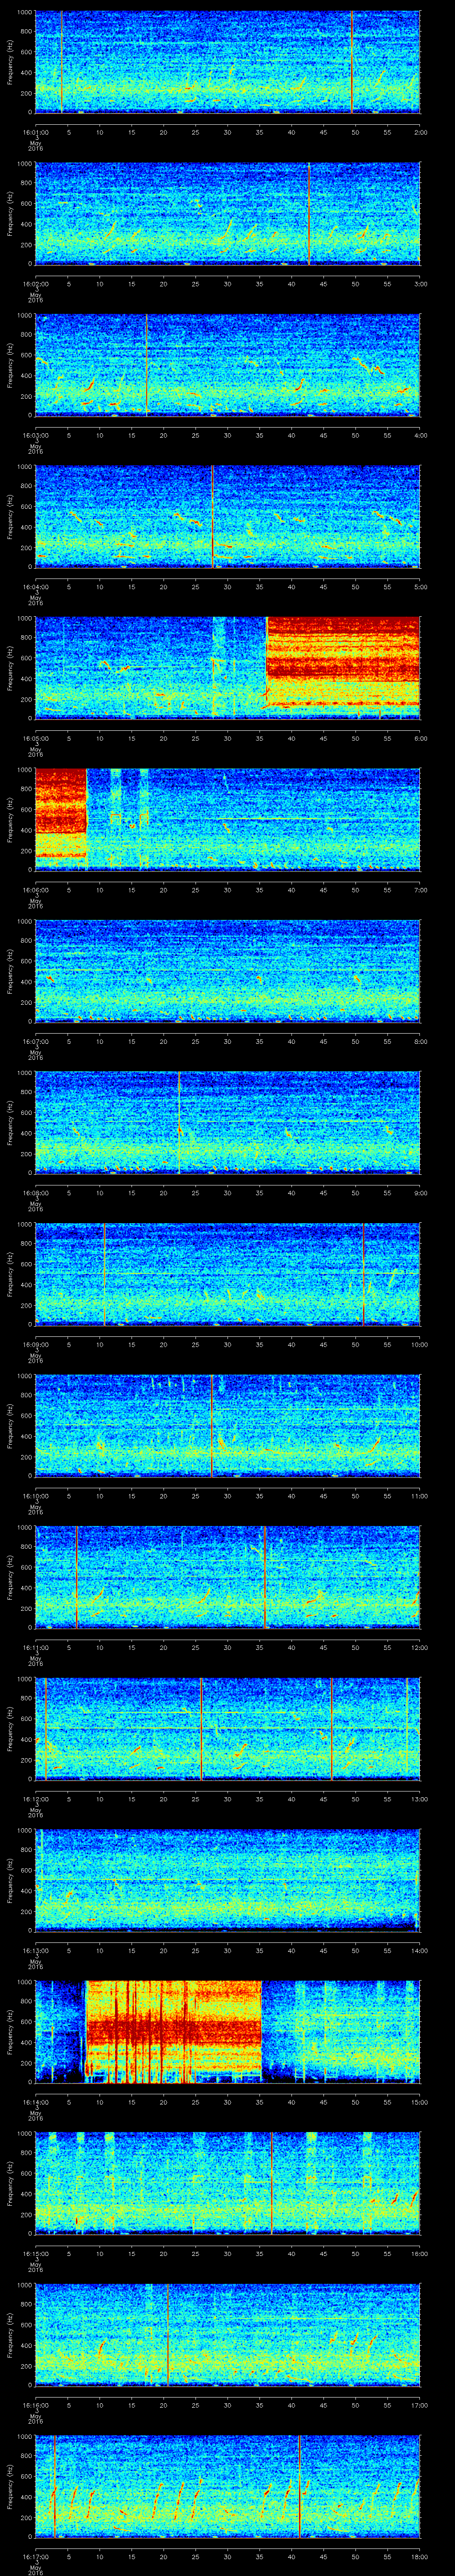Click the 16:10:00 start time label
Image resolution: width=455 pixels, height=2576 pixels.
pyautogui.click(x=35, y=1495)
